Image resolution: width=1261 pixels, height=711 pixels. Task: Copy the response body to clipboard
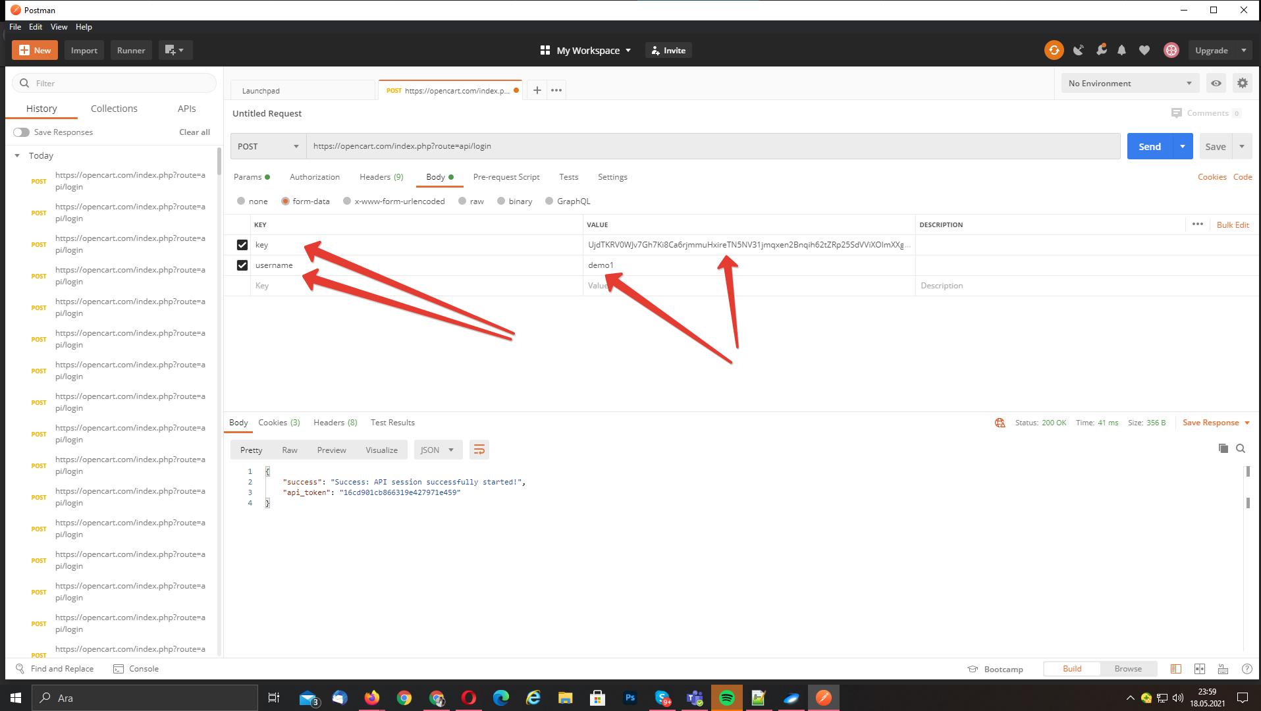(1223, 448)
